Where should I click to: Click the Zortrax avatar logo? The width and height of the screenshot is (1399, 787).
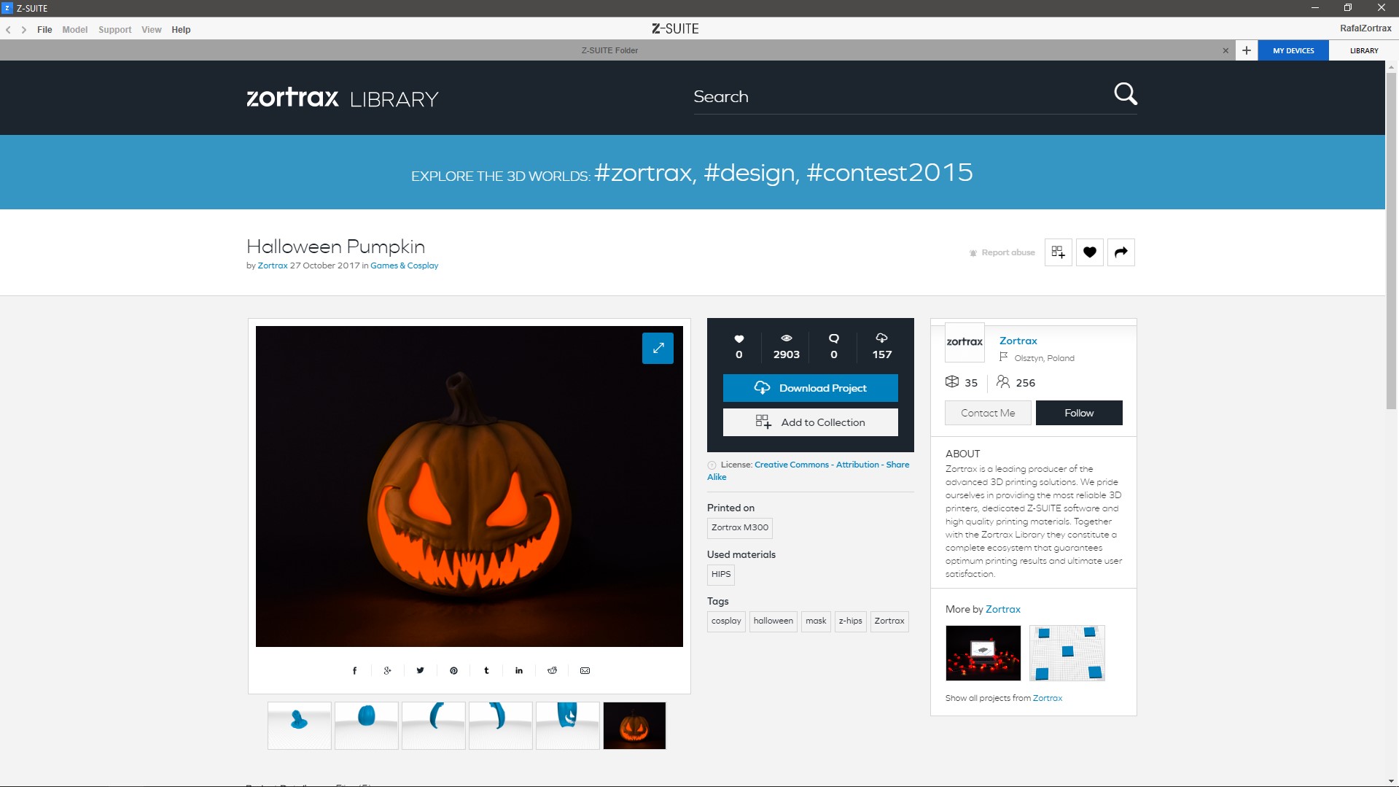965,342
